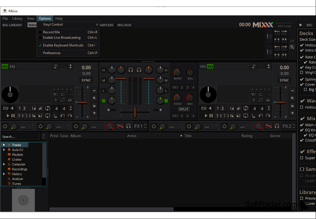Expand the Computer tree node
This screenshot has height=219, width=316.
[4, 164]
